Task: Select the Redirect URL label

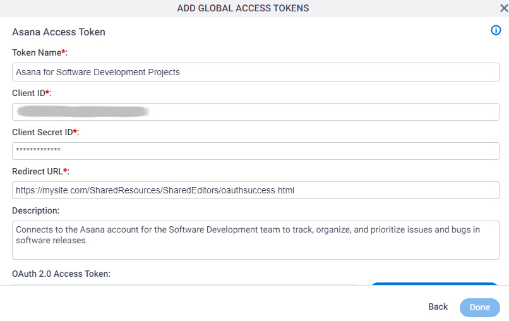Action: coord(40,171)
